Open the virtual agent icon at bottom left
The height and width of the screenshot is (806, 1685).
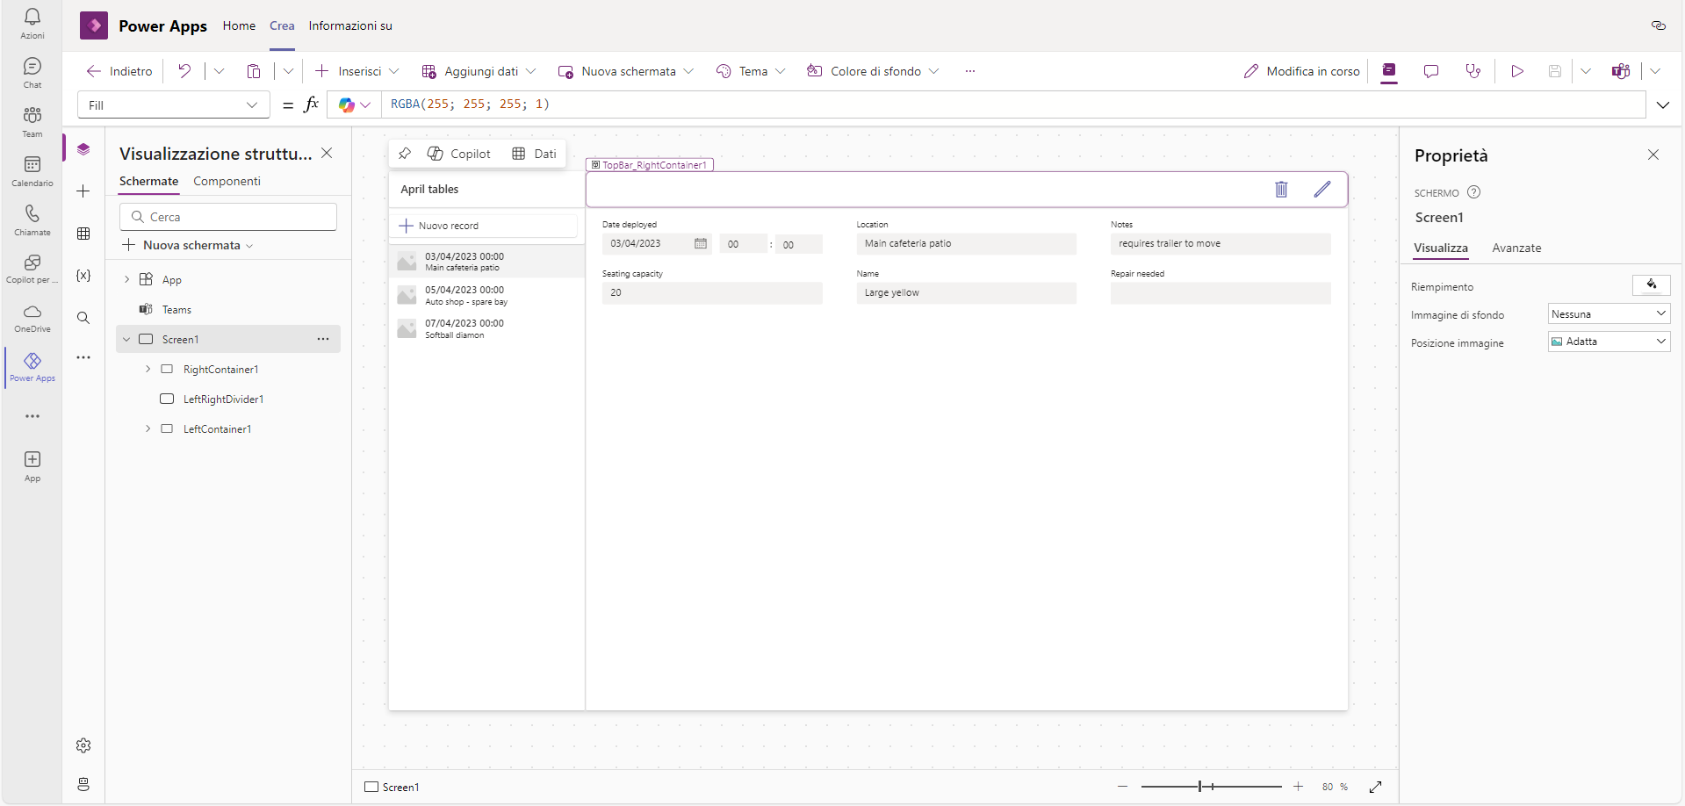83,784
